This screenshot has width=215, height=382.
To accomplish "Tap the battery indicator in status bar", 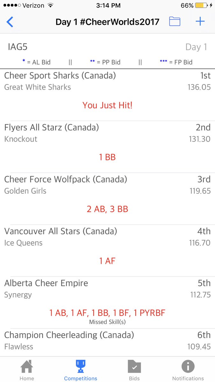I will [202, 5].
